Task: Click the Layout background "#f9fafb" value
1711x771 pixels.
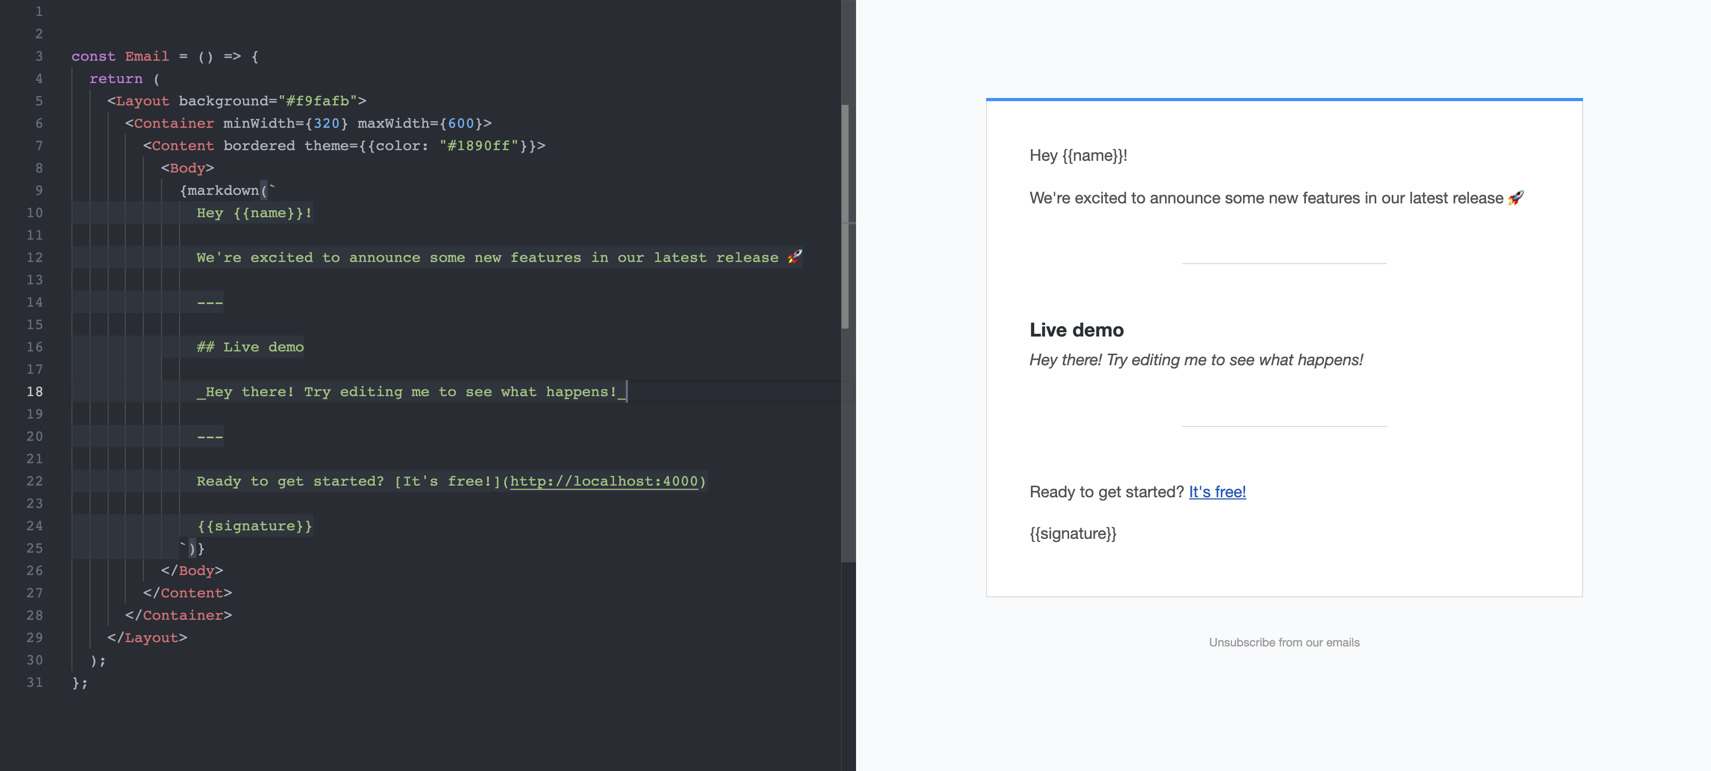Action: (318, 101)
